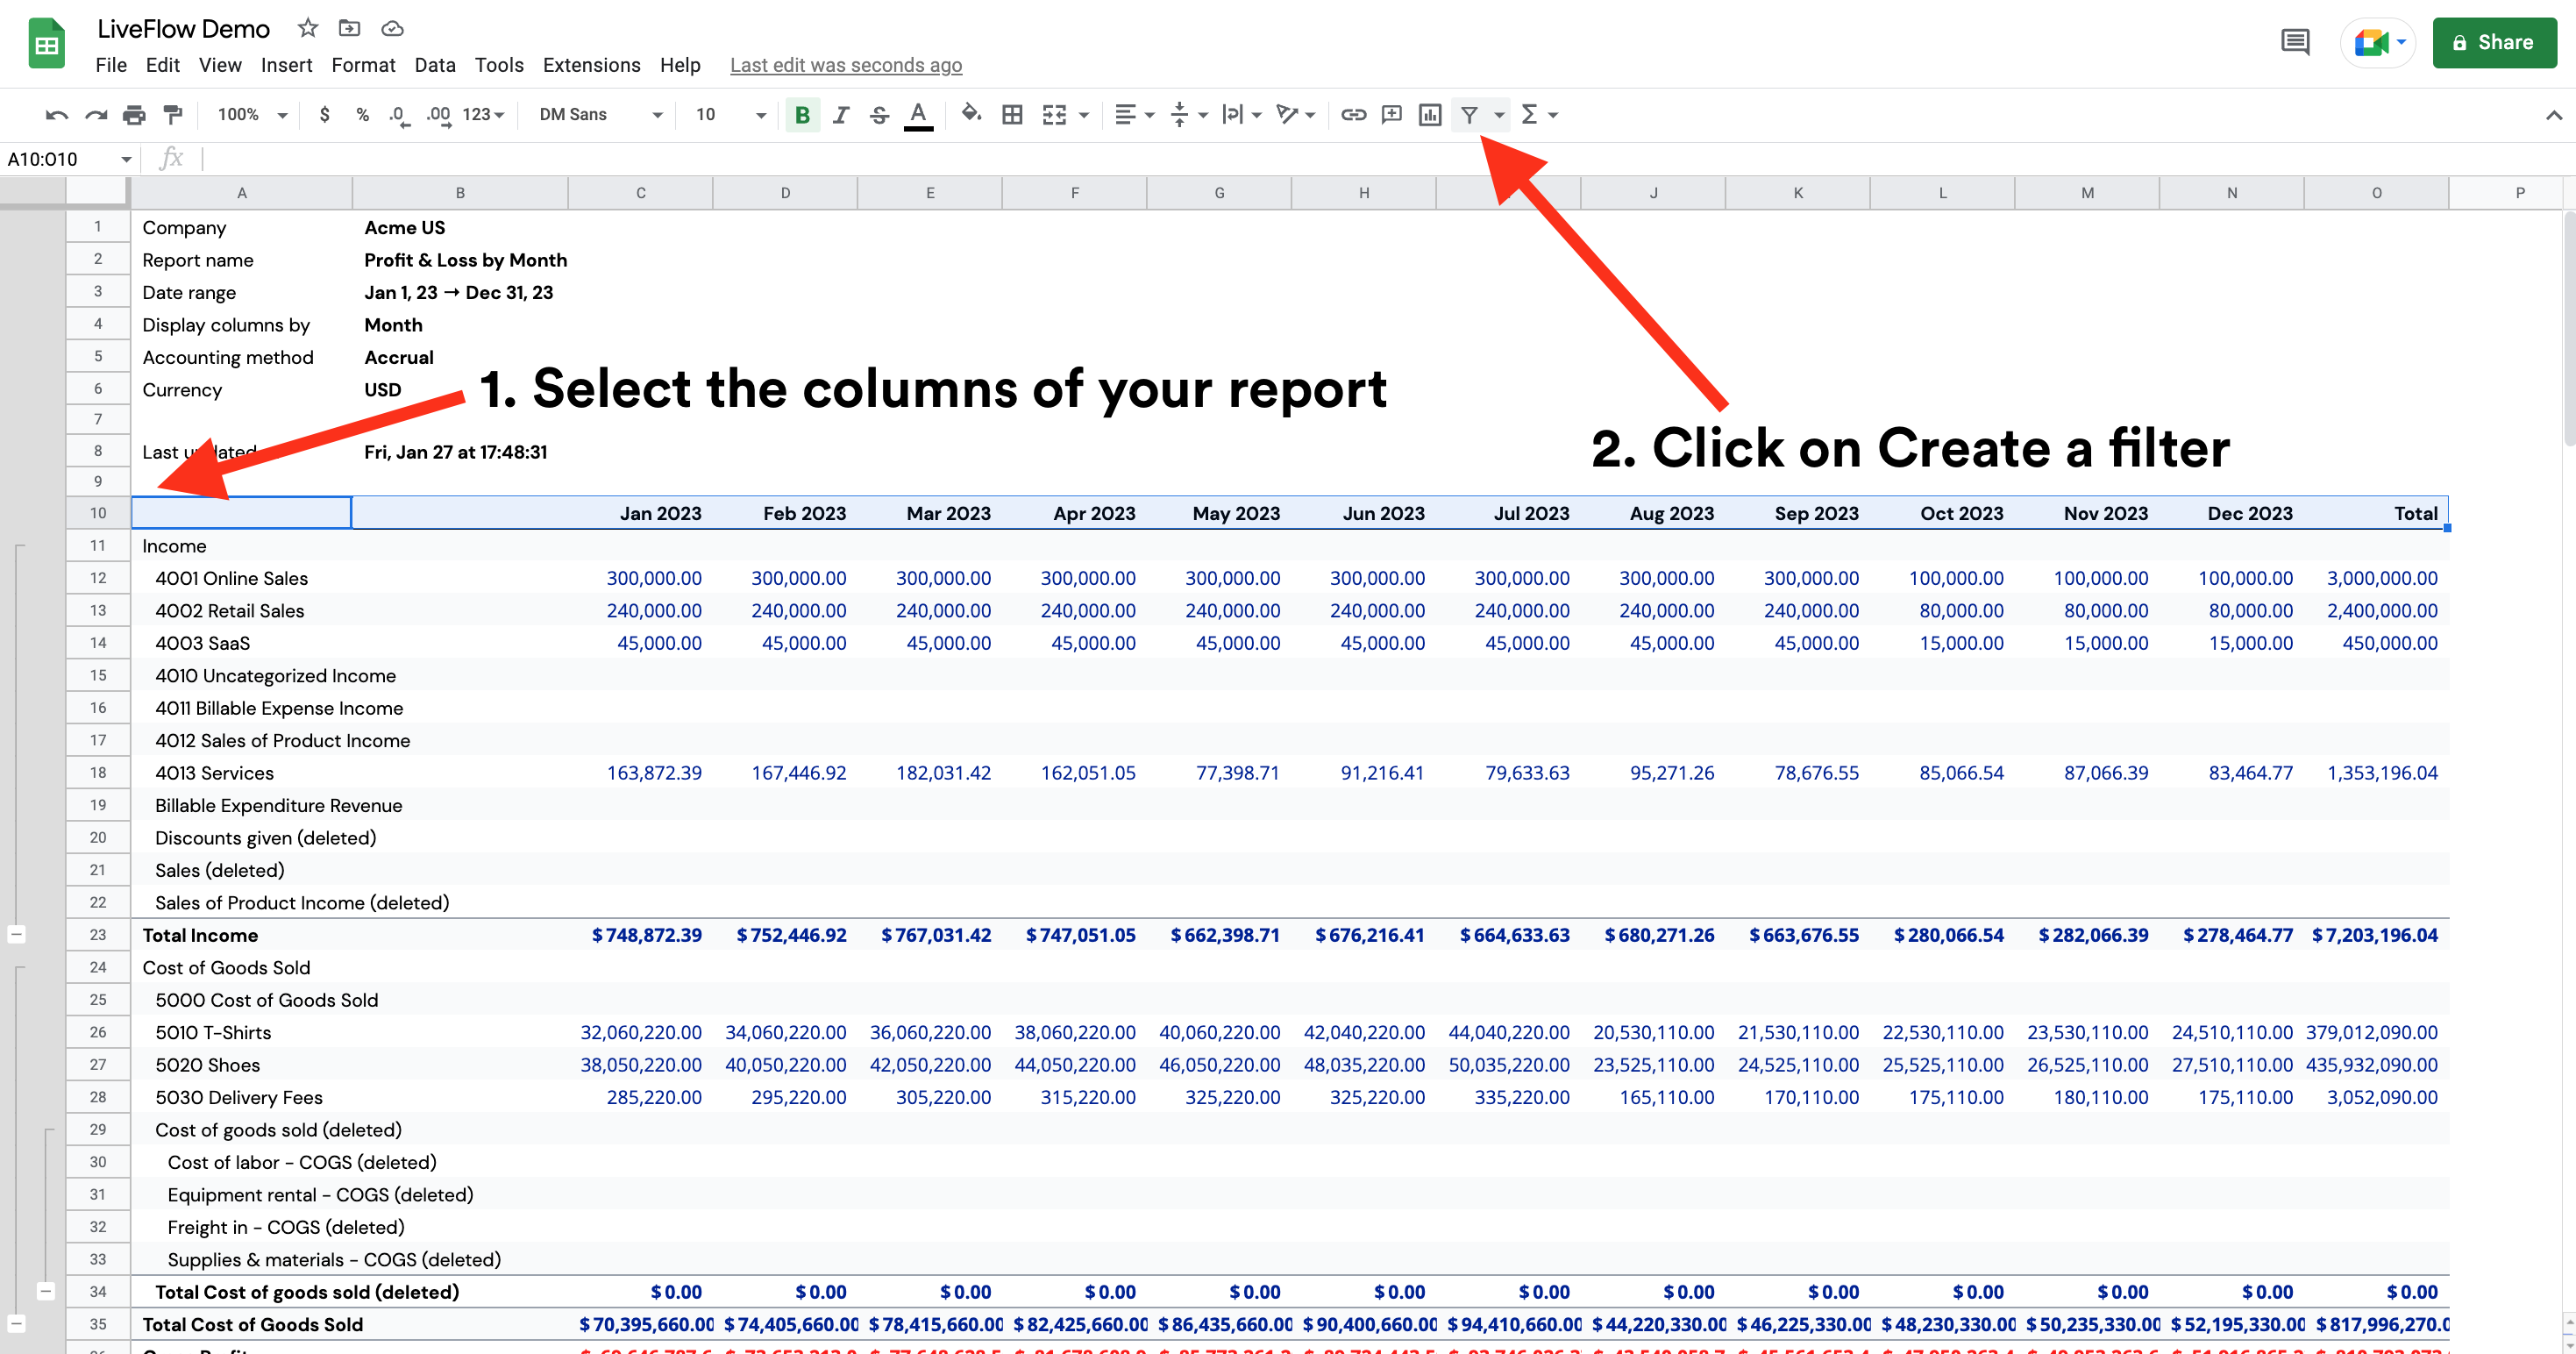Viewport: 2576px width, 1354px height.
Task: Toggle strikethrough formatting
Action: [879, 115]
